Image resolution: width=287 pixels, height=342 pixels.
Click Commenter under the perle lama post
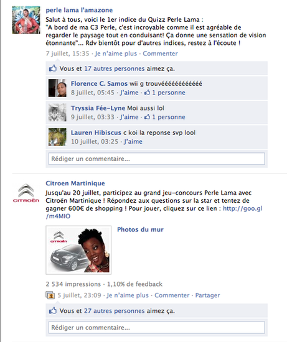click(161, 53)
